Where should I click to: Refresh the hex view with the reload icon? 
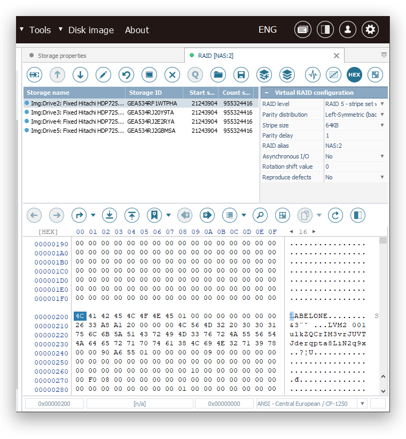click(x=335, y=215)
